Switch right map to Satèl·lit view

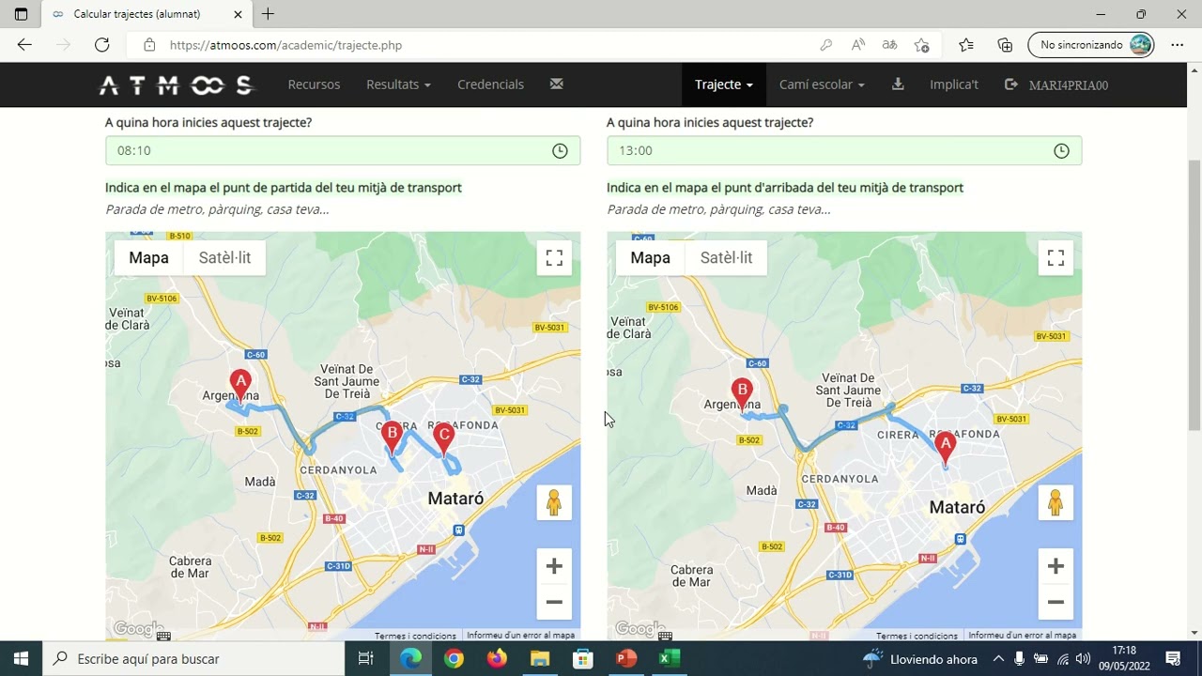coord(726,258)
